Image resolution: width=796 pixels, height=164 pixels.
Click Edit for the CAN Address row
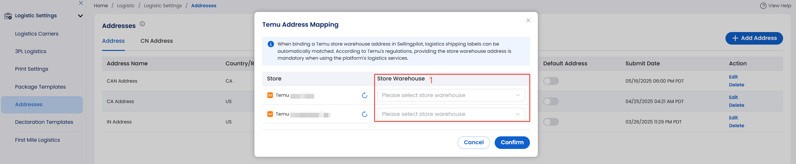[733, 77]
